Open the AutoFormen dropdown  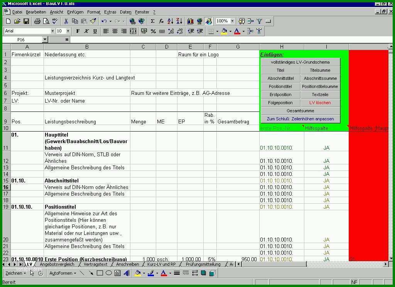[63, 273]
